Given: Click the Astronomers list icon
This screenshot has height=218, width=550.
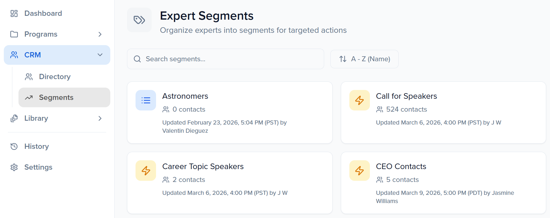Looking at the screenshot, I should (x=146, y=100).
